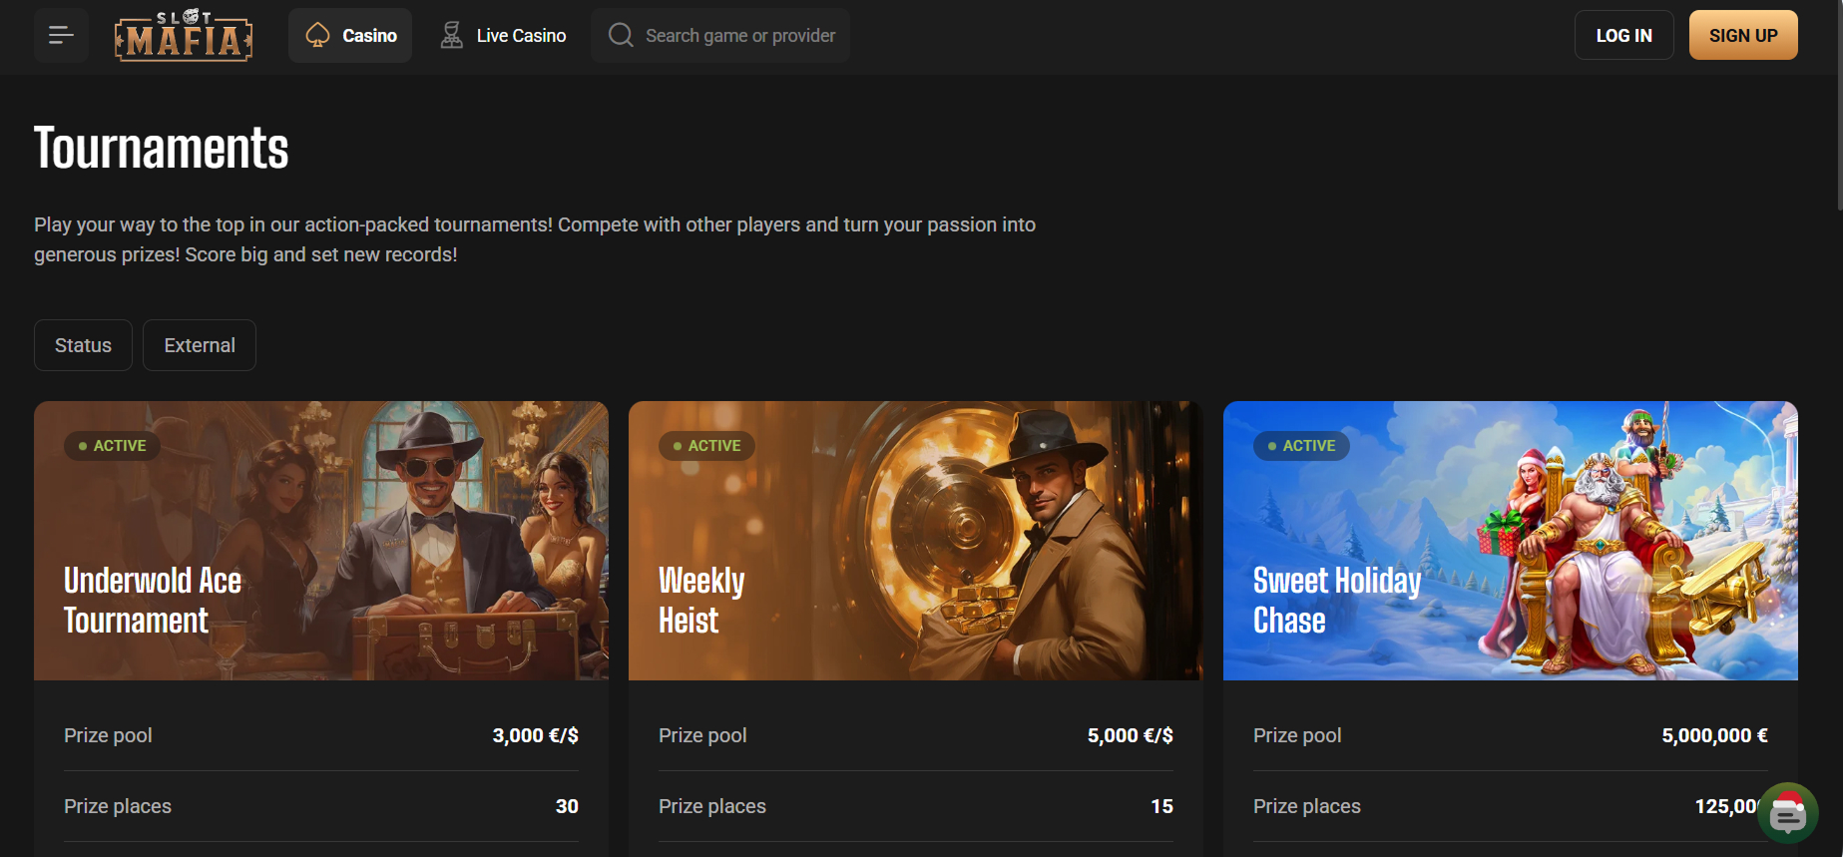This screenshot has height=857, width=1843.
Task: Open the Weekly Heist tournament banner
Action: tap(915, 541)
